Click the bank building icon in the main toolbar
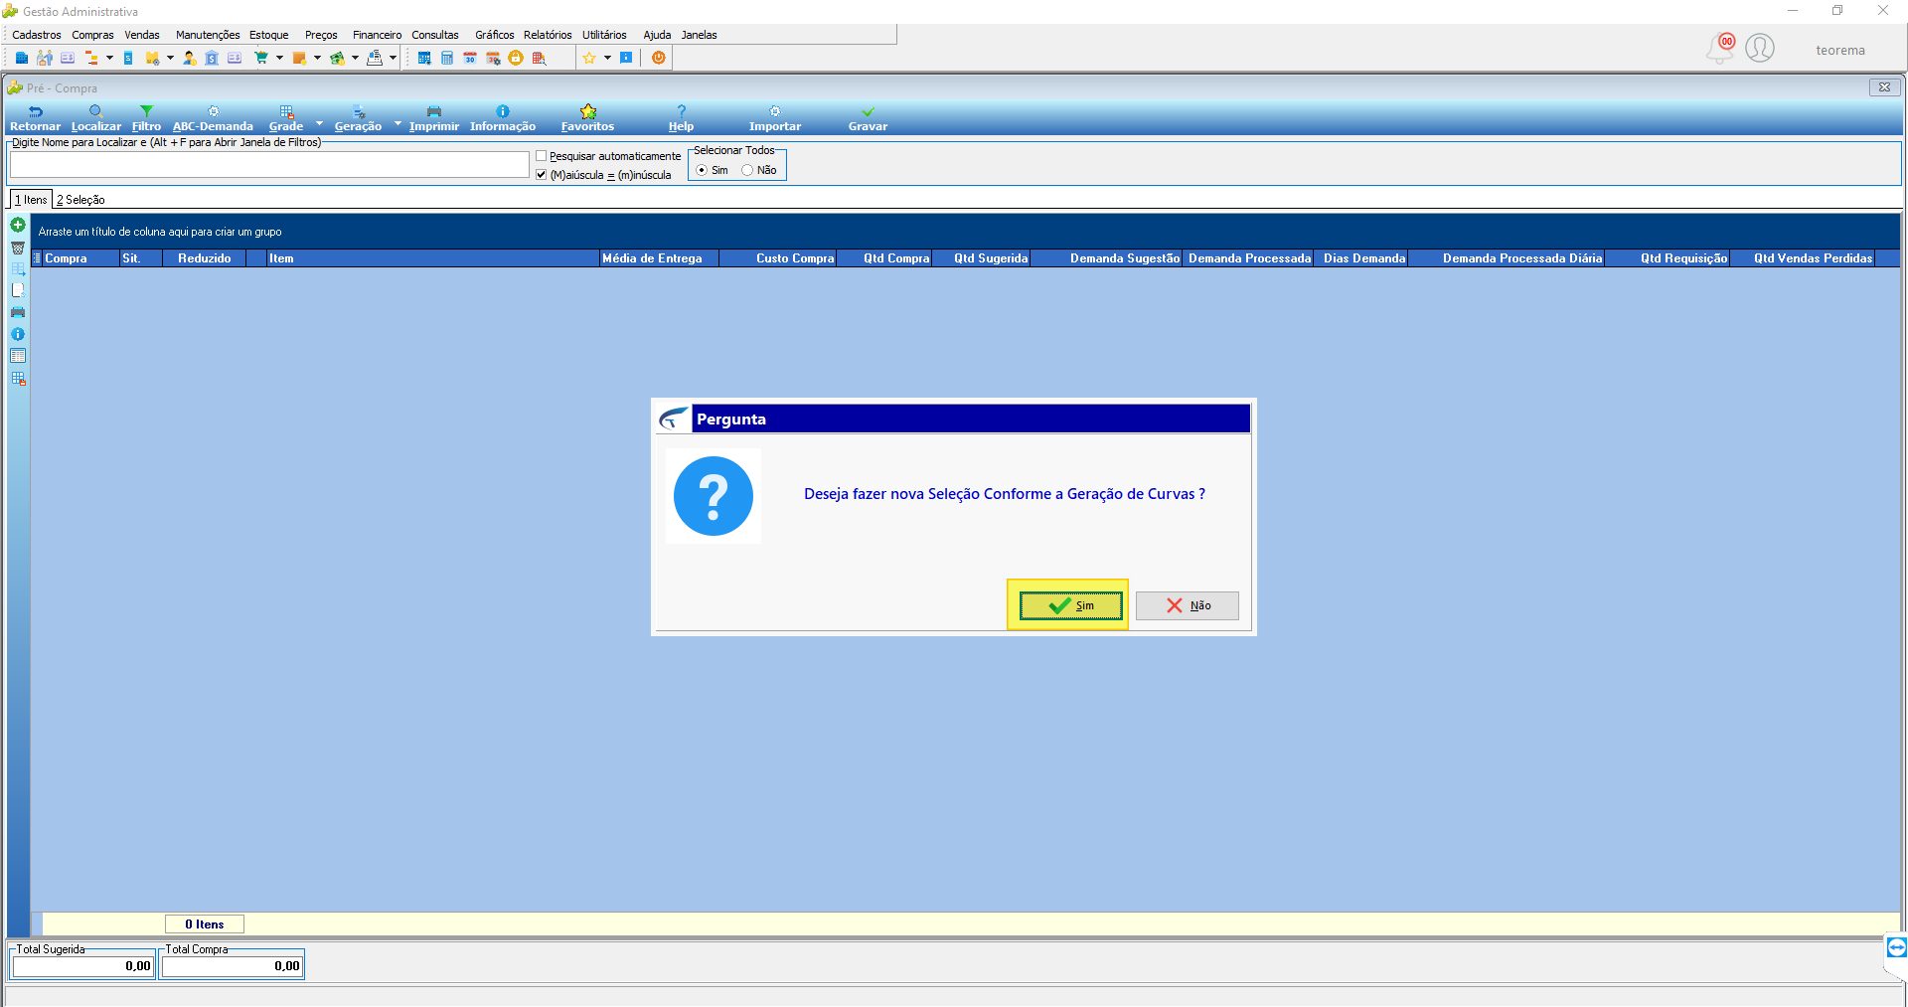Viewport: 1908px width, 1007px height. point(212,59)
